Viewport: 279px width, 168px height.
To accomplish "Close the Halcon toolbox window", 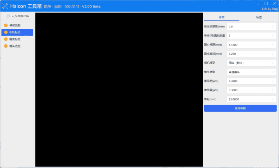I will coord(274,4).
